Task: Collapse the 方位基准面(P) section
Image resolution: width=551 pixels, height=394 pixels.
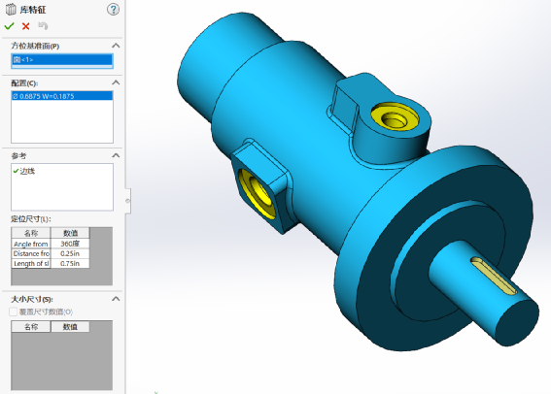Action: (116, 46)
